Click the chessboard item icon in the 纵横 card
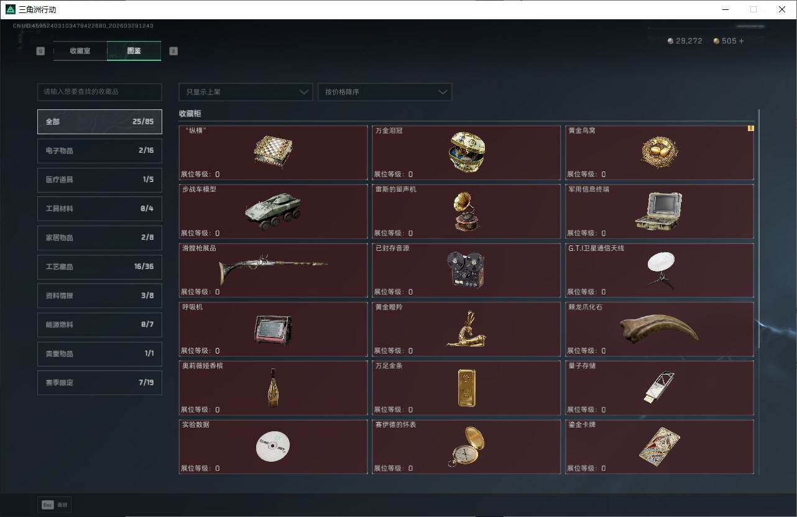This screenshot has width=797, height=517. tap(273, 152)
